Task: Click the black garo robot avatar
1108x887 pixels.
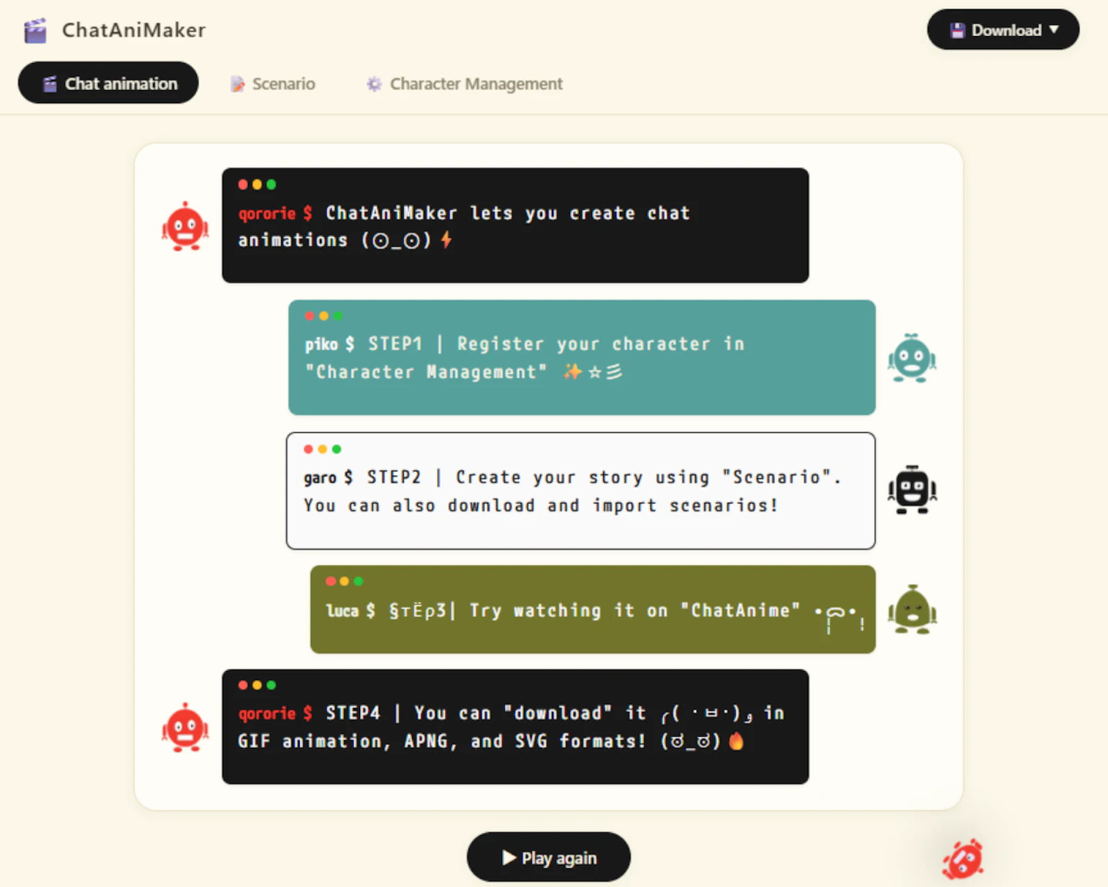Action: [x=912, y=490]
